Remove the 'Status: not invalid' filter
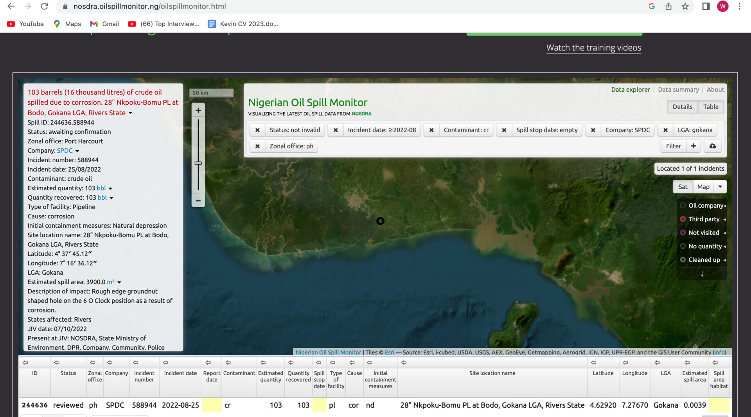 pyautogui.click(x=257, y=130)
